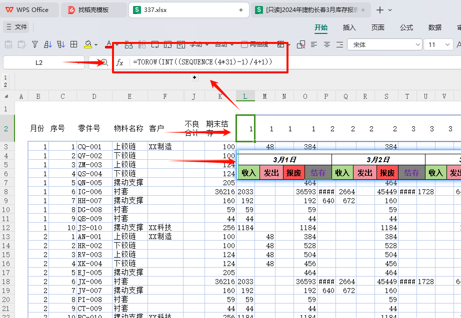
Task: Click the dot on the read-only 2024年 tab
Action: (x=363, y=10)
